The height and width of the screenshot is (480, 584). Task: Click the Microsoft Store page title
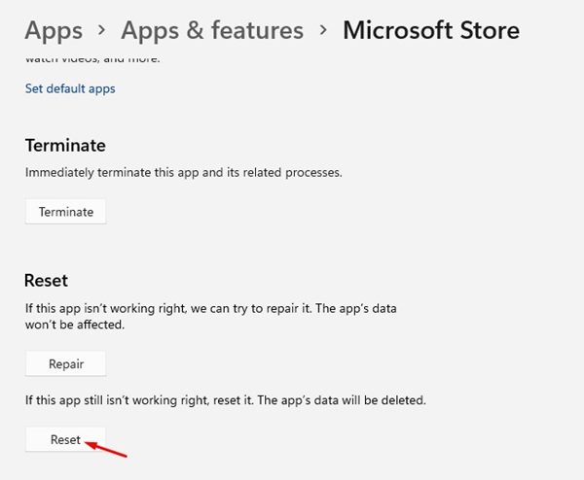click(431, 30)
